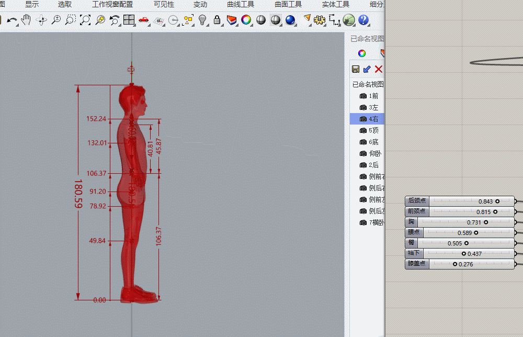The image size is (523, 337).
Task: Select the 5顶 named view
Action: click(x=373, y=131)
